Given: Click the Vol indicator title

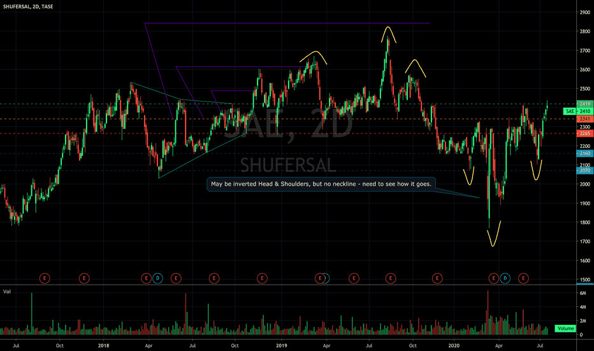Looking at the screenshot, I should pyautogui.click(x=7, y=292).
